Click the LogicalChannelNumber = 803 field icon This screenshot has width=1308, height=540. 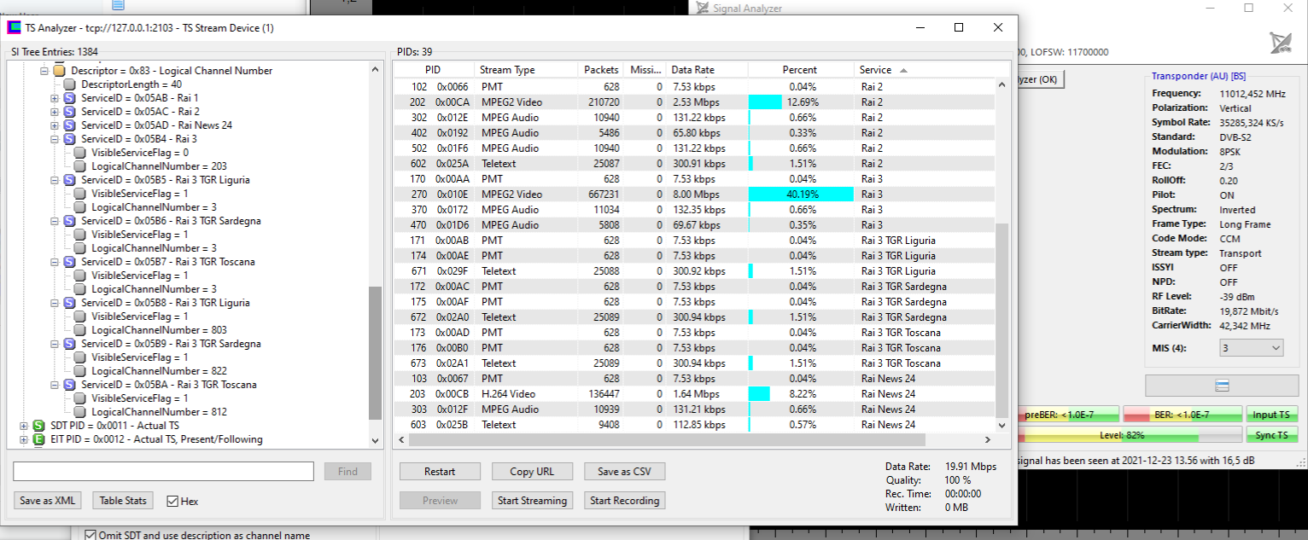tap(80, 330)
